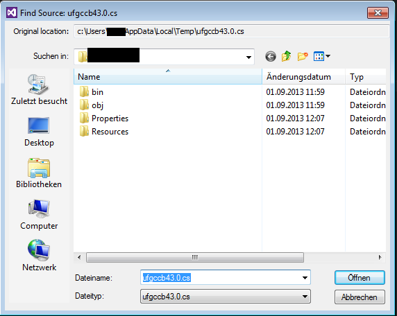Select Desktop in the places bar
Screen dimensions: 397x316
point(39,132)
